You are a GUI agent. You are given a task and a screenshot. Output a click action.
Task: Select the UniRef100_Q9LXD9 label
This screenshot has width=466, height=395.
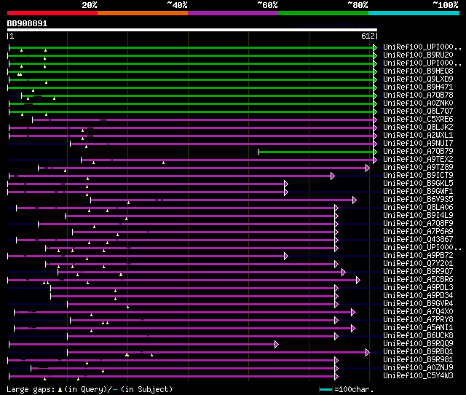pos(418,79)
